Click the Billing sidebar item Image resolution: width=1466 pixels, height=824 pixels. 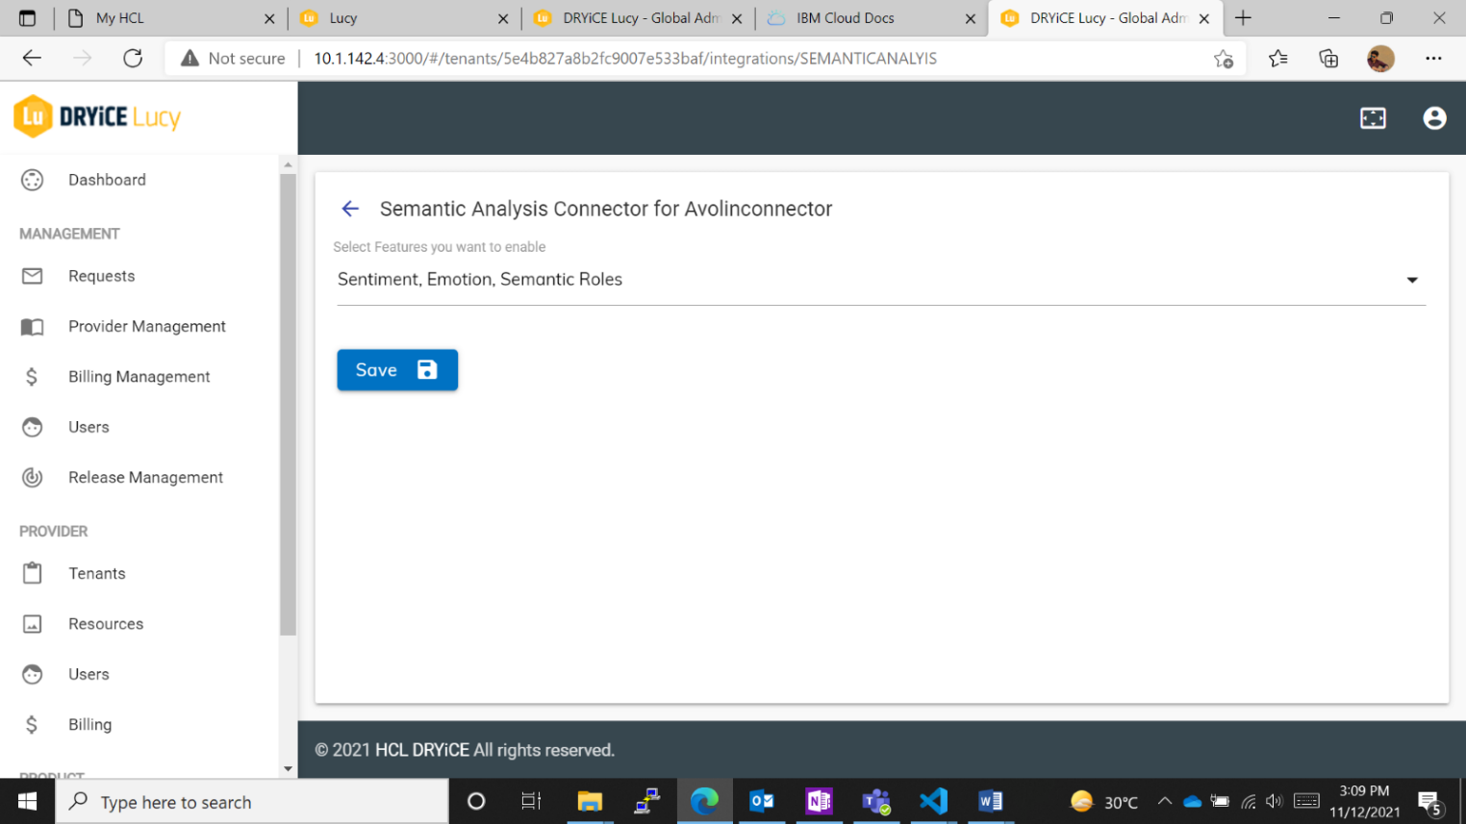click(x=139, y=725)
